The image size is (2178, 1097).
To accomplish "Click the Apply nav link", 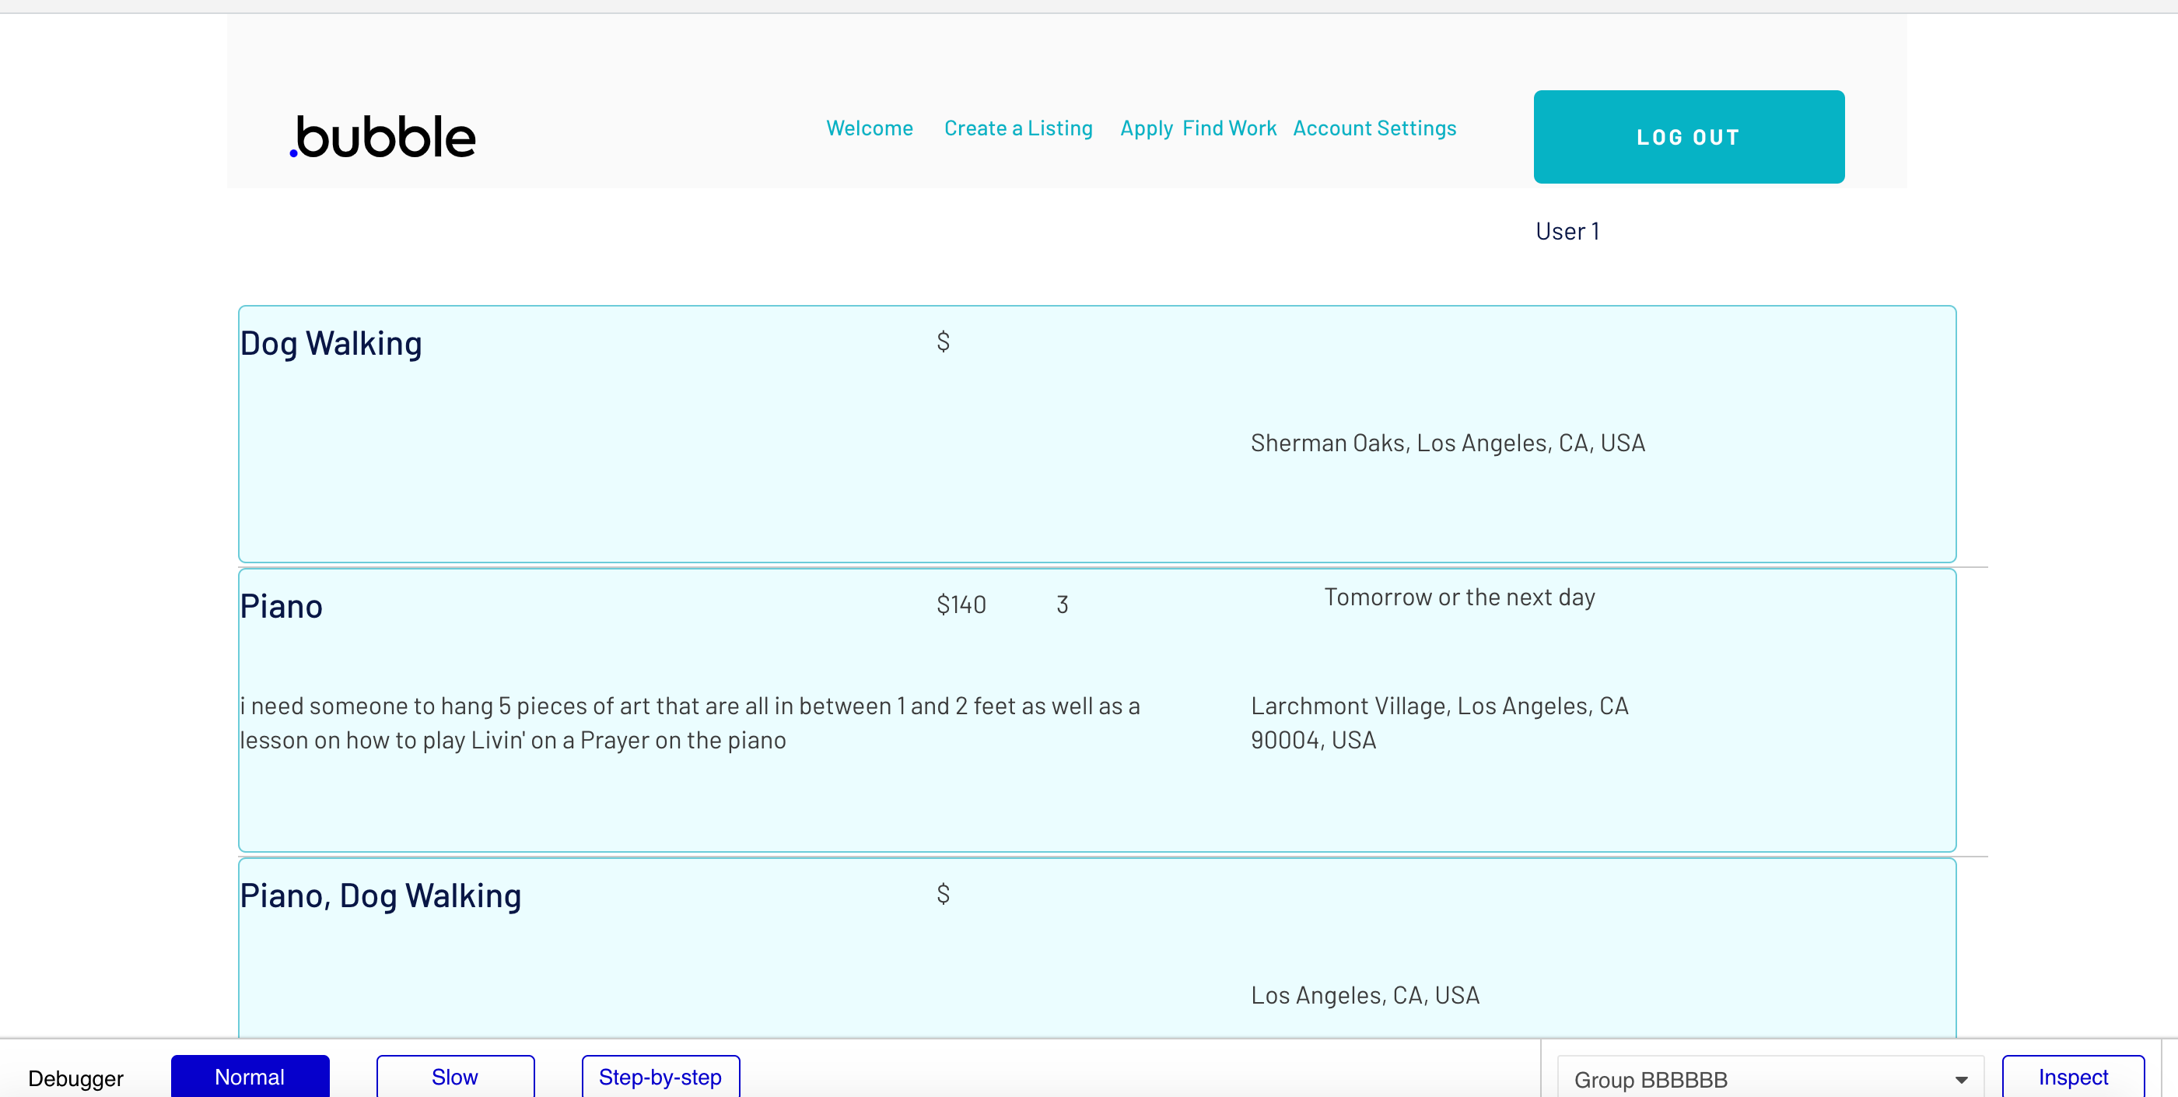I will [1146, 128].
